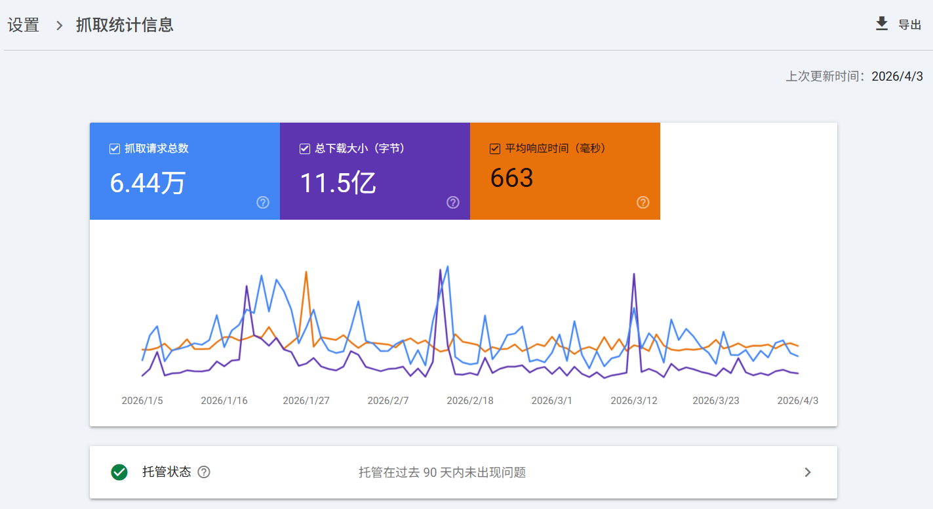Click the breadcrumb arrow after 设置
The height and width of the screenshot is (509, 933).
pos(60,26)
